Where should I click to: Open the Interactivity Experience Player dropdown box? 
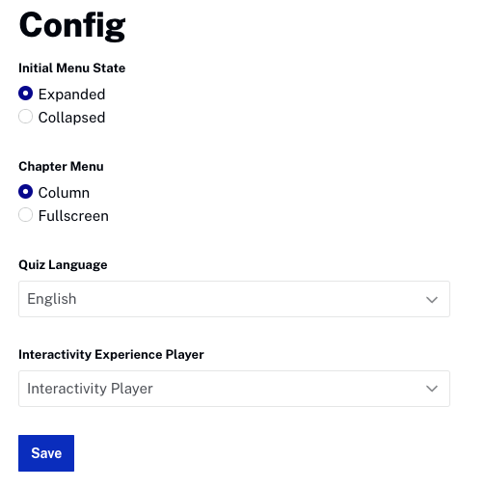(x=234, y=389)
